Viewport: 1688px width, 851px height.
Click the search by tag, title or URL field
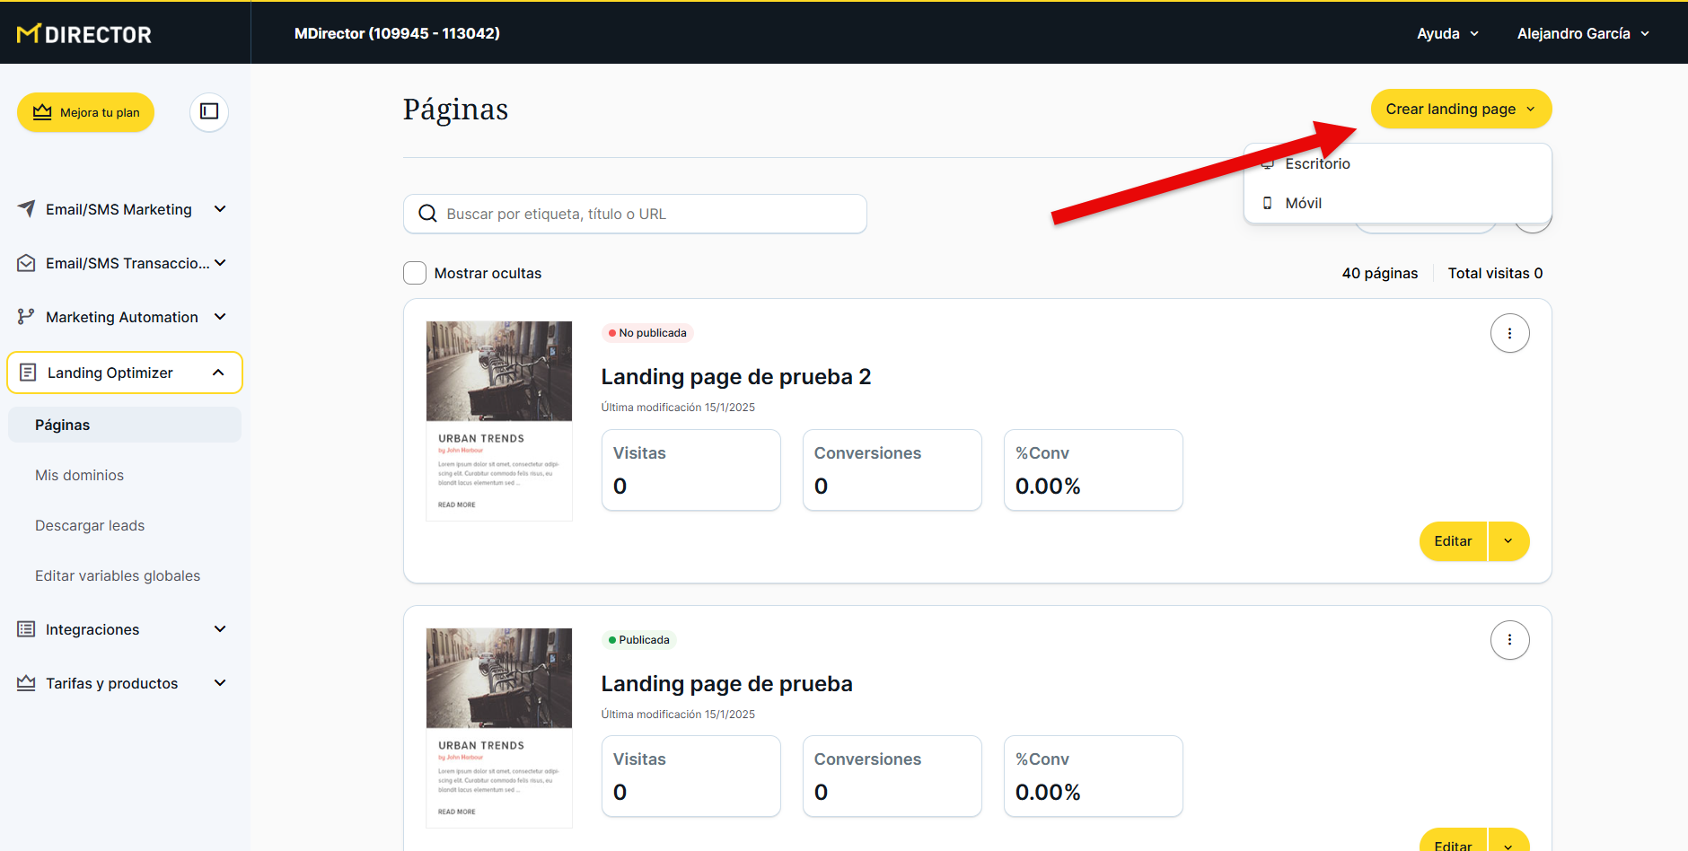pyautogui.click(x=646, y=214)
